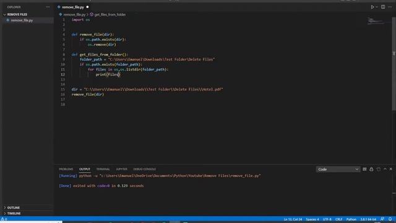Screen dimensions: 396x223
Task: Open Explorer views and more actions ellipsis
Action: [x=48, y=7]
